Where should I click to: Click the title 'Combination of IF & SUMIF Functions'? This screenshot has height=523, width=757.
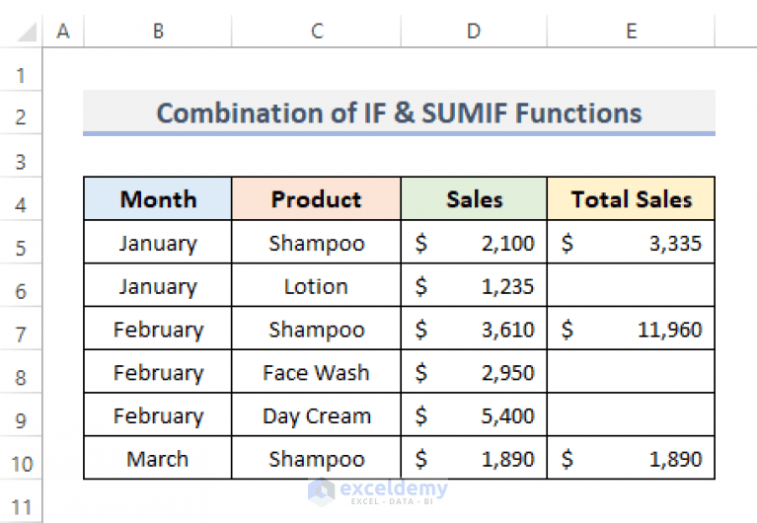pyautogui.click(x=400, y=113)
